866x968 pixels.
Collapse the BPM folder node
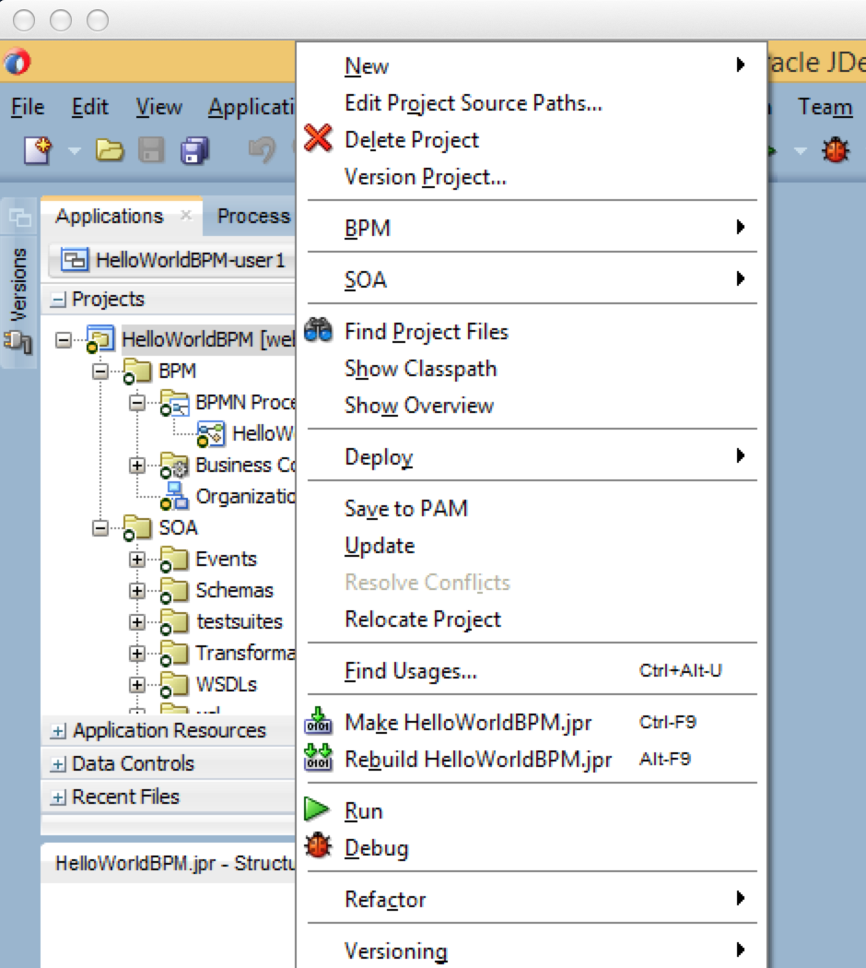[x=99, y=371]
